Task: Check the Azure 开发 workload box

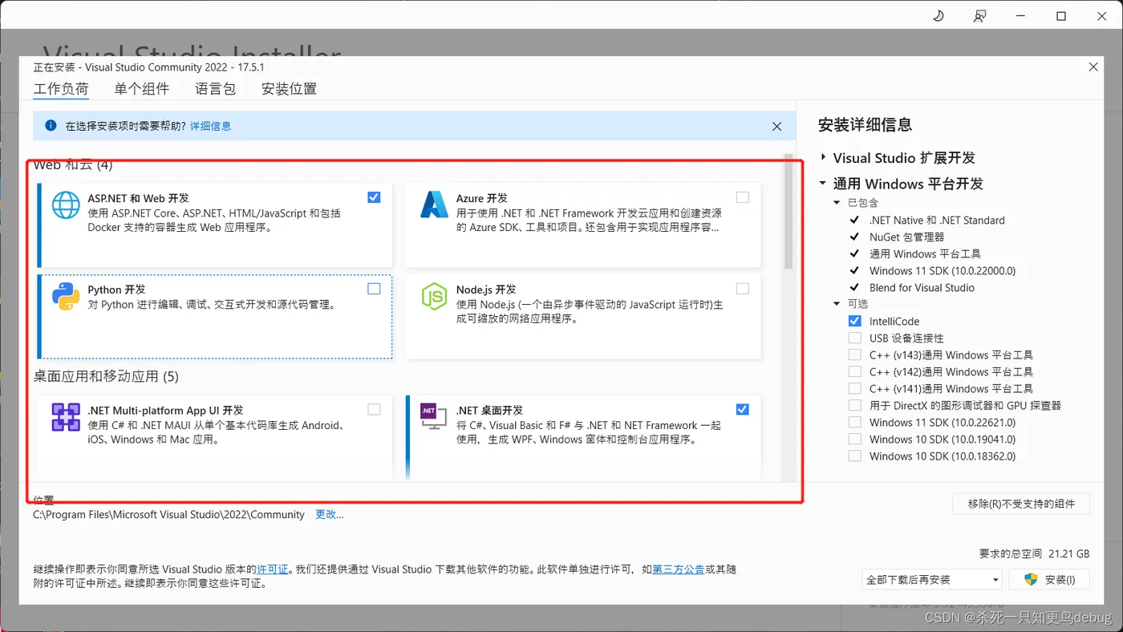Action: click(743, 197)
